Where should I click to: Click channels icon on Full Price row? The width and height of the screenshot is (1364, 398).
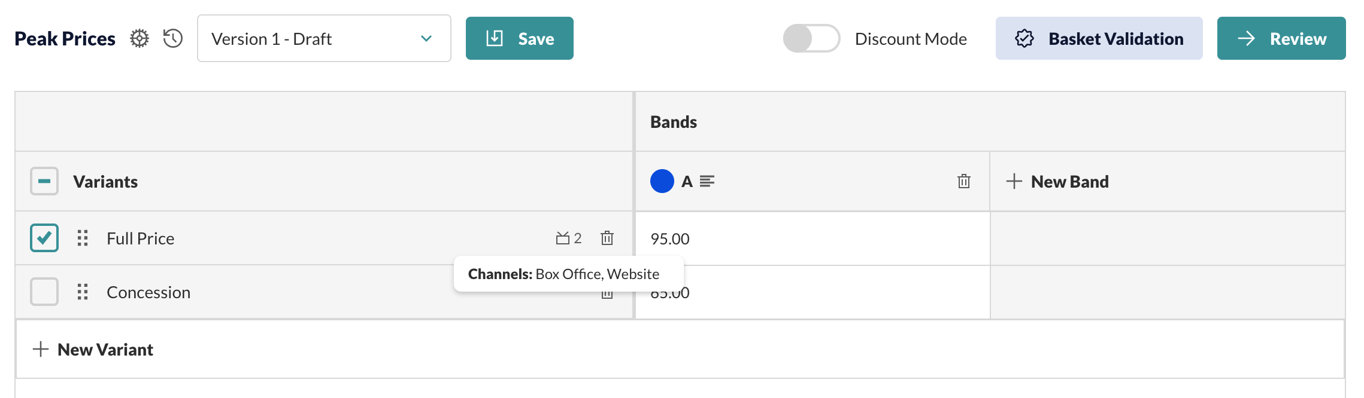[569, 238]
